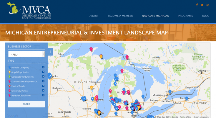Click the blue pin near Minneapolis
The image size is (216, 118).
pos(50,76)
